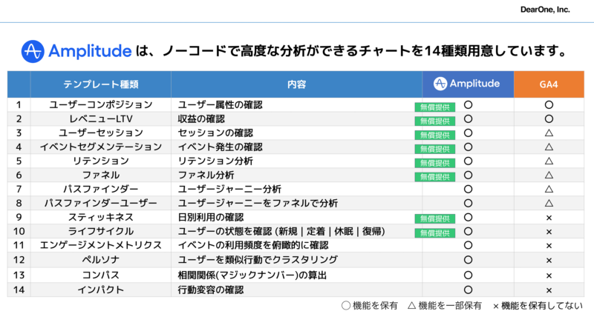Select the インパクト cell
594x311 pixels.
click(101, 290)
